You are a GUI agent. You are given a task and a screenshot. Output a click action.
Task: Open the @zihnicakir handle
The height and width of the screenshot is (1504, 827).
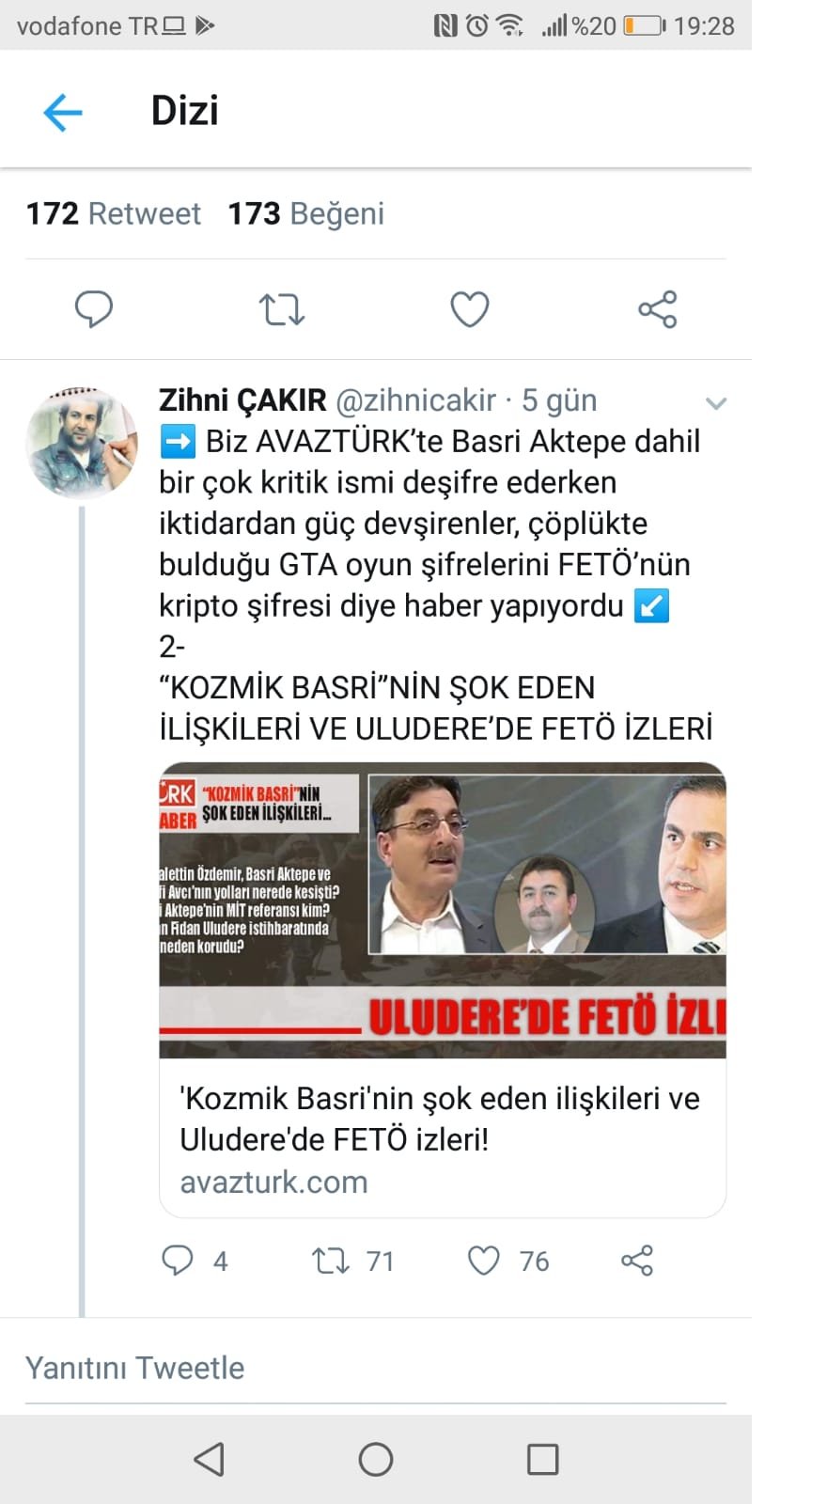[x=415, y=399]
